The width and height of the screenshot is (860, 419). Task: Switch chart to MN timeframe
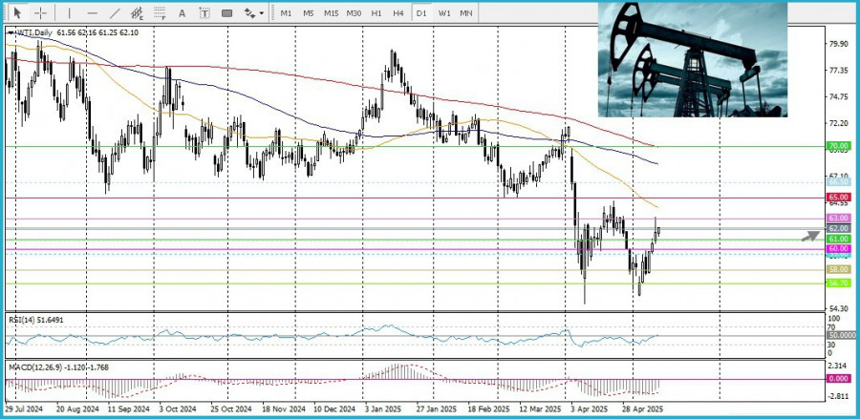(466, 13)
